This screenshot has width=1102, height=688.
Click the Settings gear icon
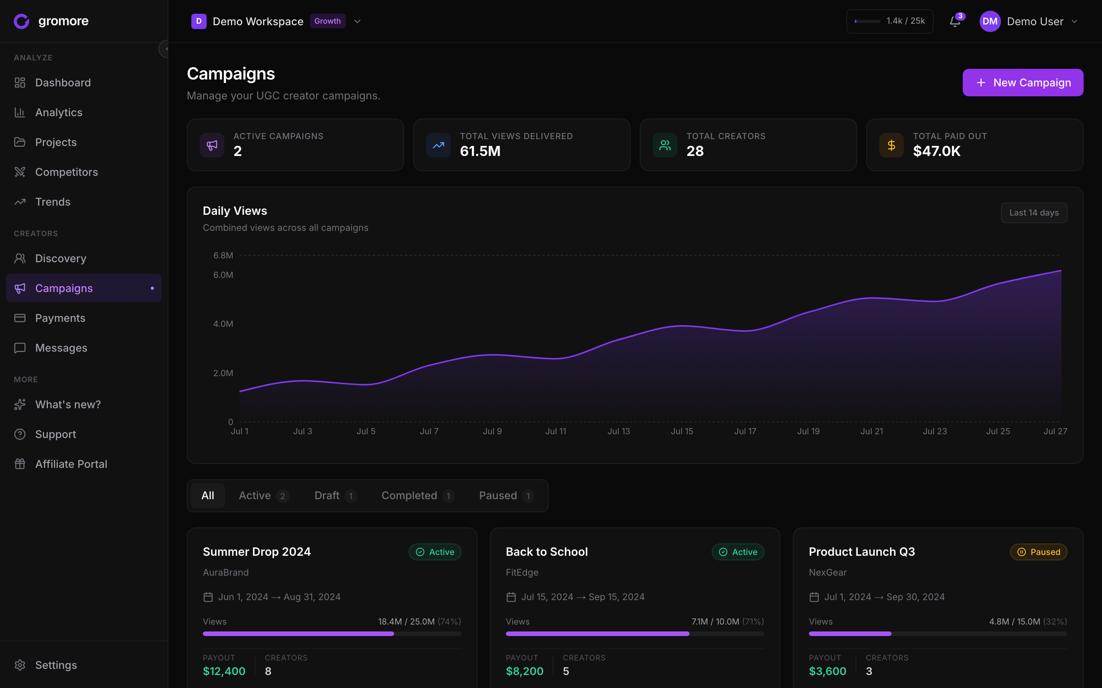coord(20,665)
